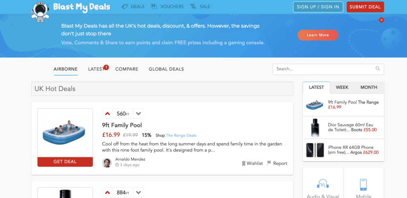Open sidebar 9ft Family Pool The Range item
407x198 pixels.
353,105
